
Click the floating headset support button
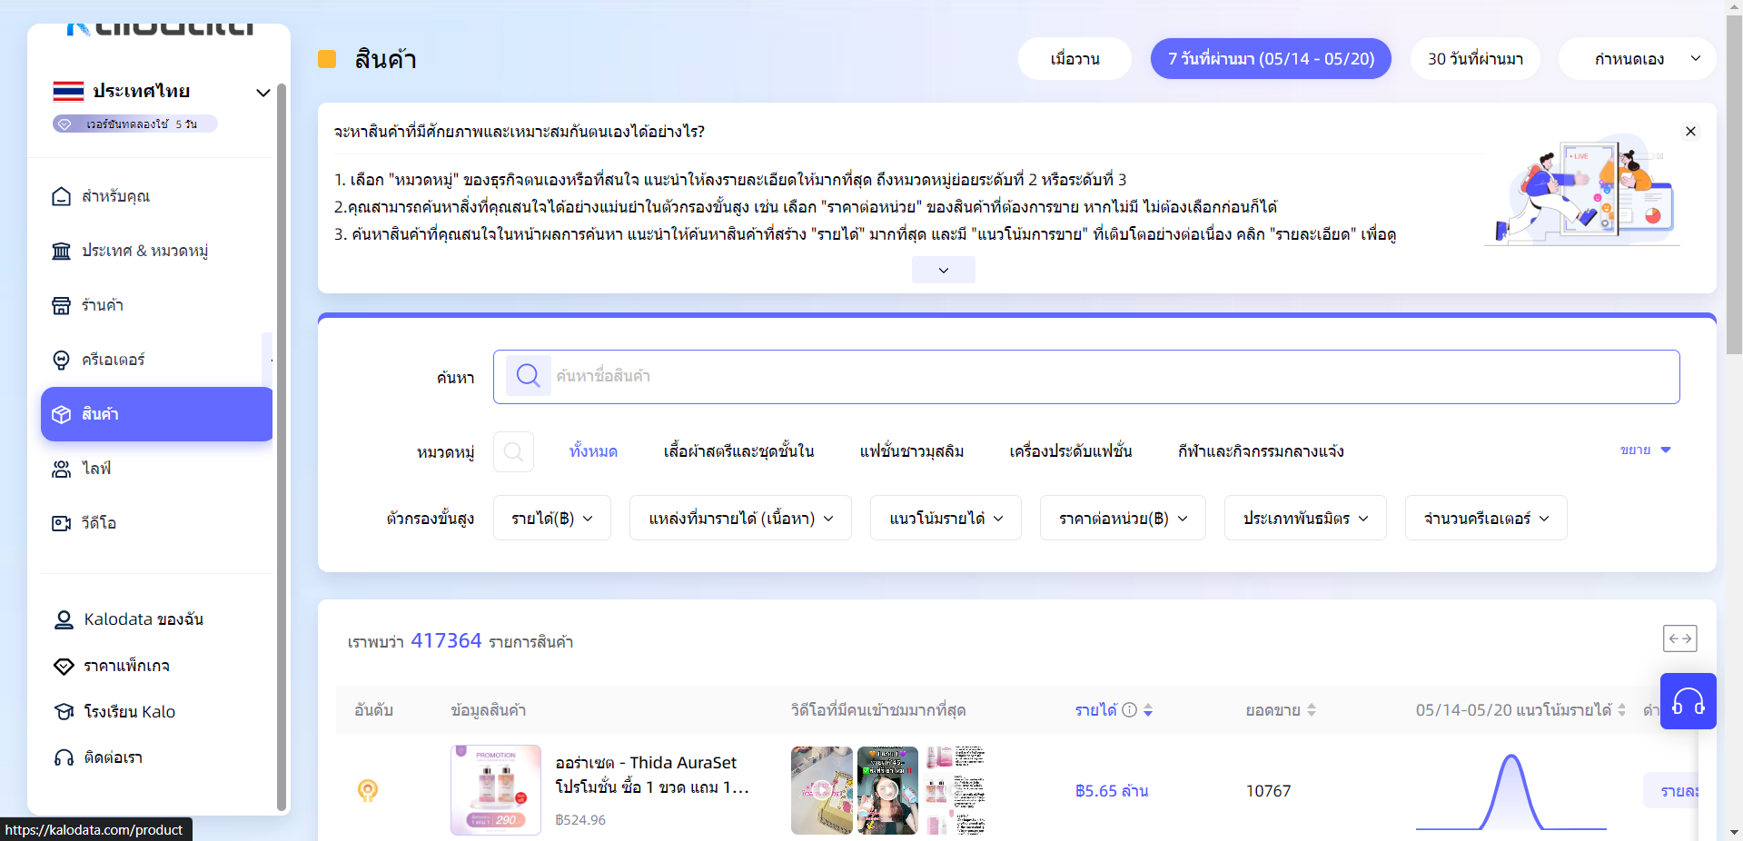pyautogui.click(x=1688, y=701)
